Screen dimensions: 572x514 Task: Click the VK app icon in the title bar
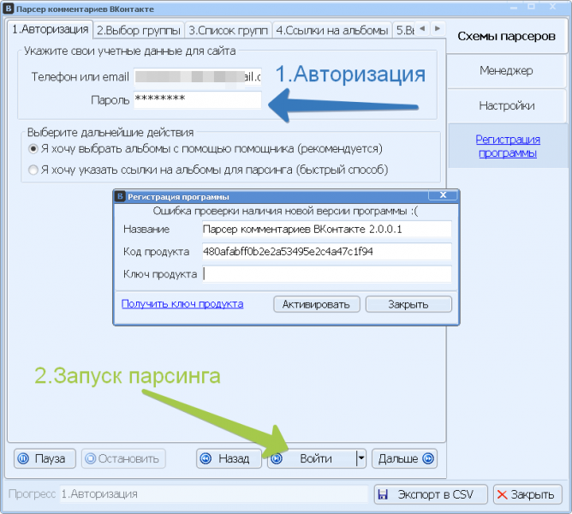coord(9,9)
